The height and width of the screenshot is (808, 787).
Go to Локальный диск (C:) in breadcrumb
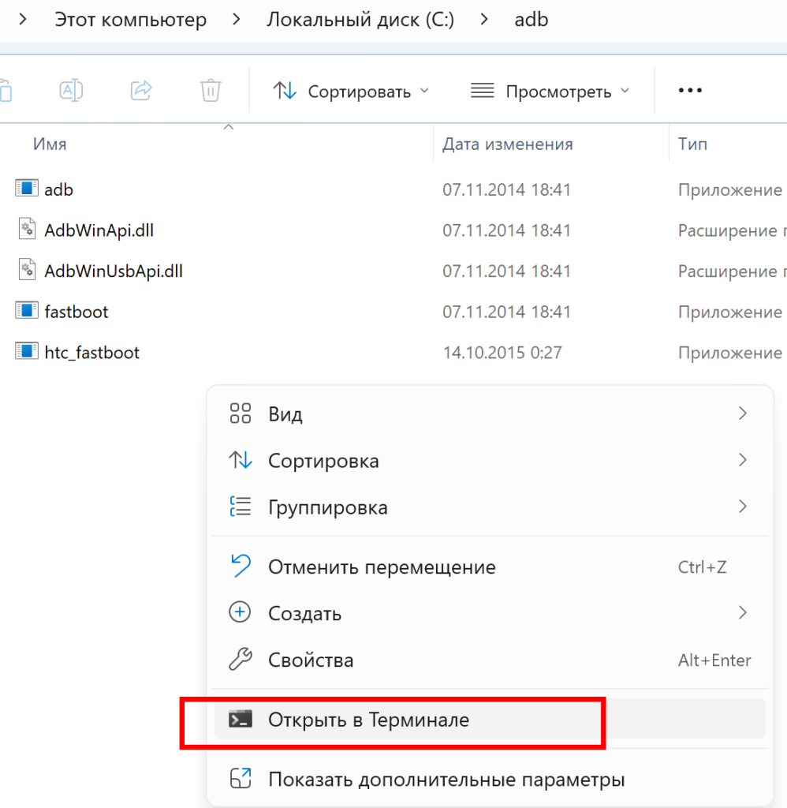(360, 20)
